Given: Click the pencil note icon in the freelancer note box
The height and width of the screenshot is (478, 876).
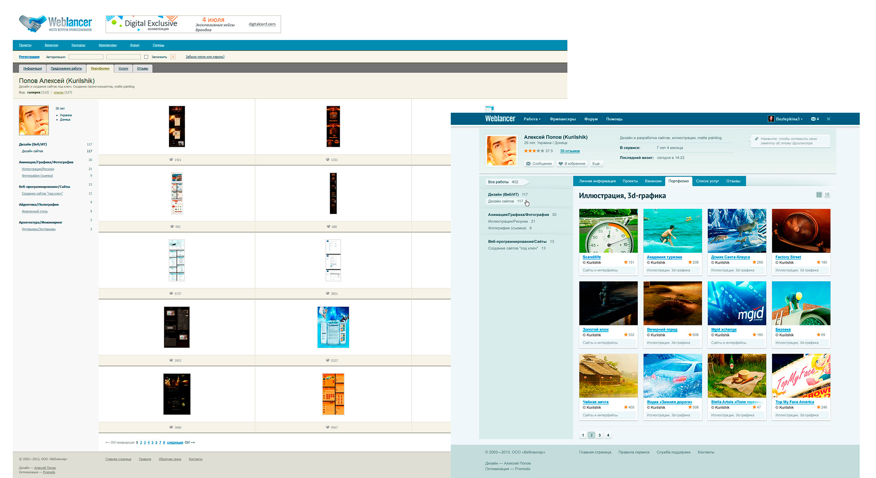Looking at the screenshot, I should coord(756,139).
